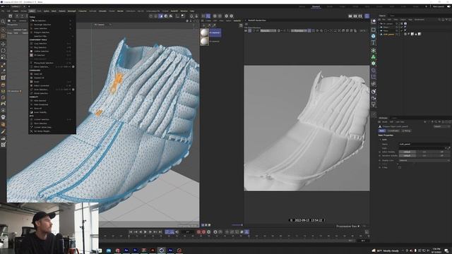This screenshot has width=452, height=254.
Task: Select the Rotate tool in left toolbar
Action: point(3,50)
